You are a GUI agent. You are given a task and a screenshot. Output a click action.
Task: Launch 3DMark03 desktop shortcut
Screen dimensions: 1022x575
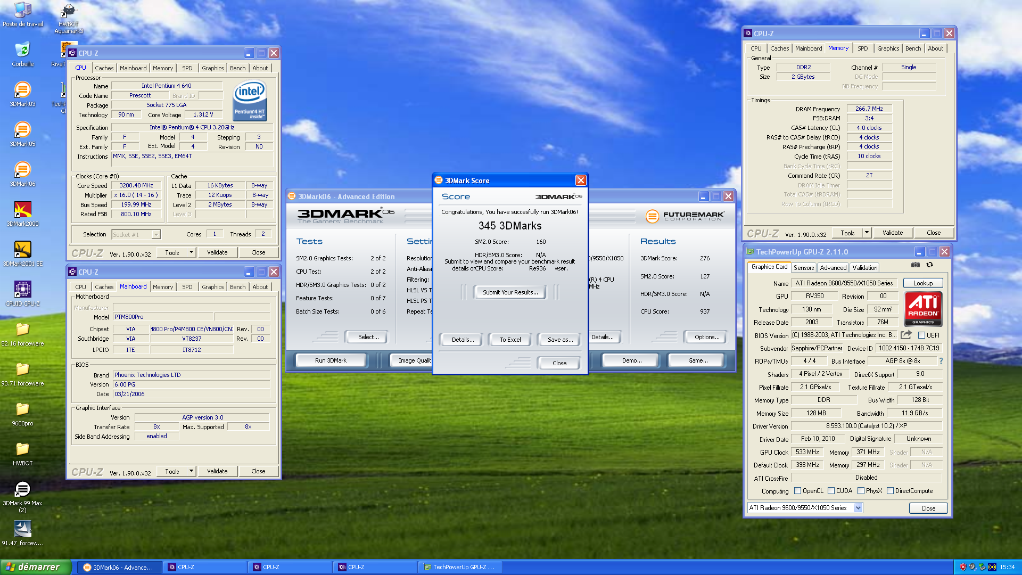[x=22, y=94]
